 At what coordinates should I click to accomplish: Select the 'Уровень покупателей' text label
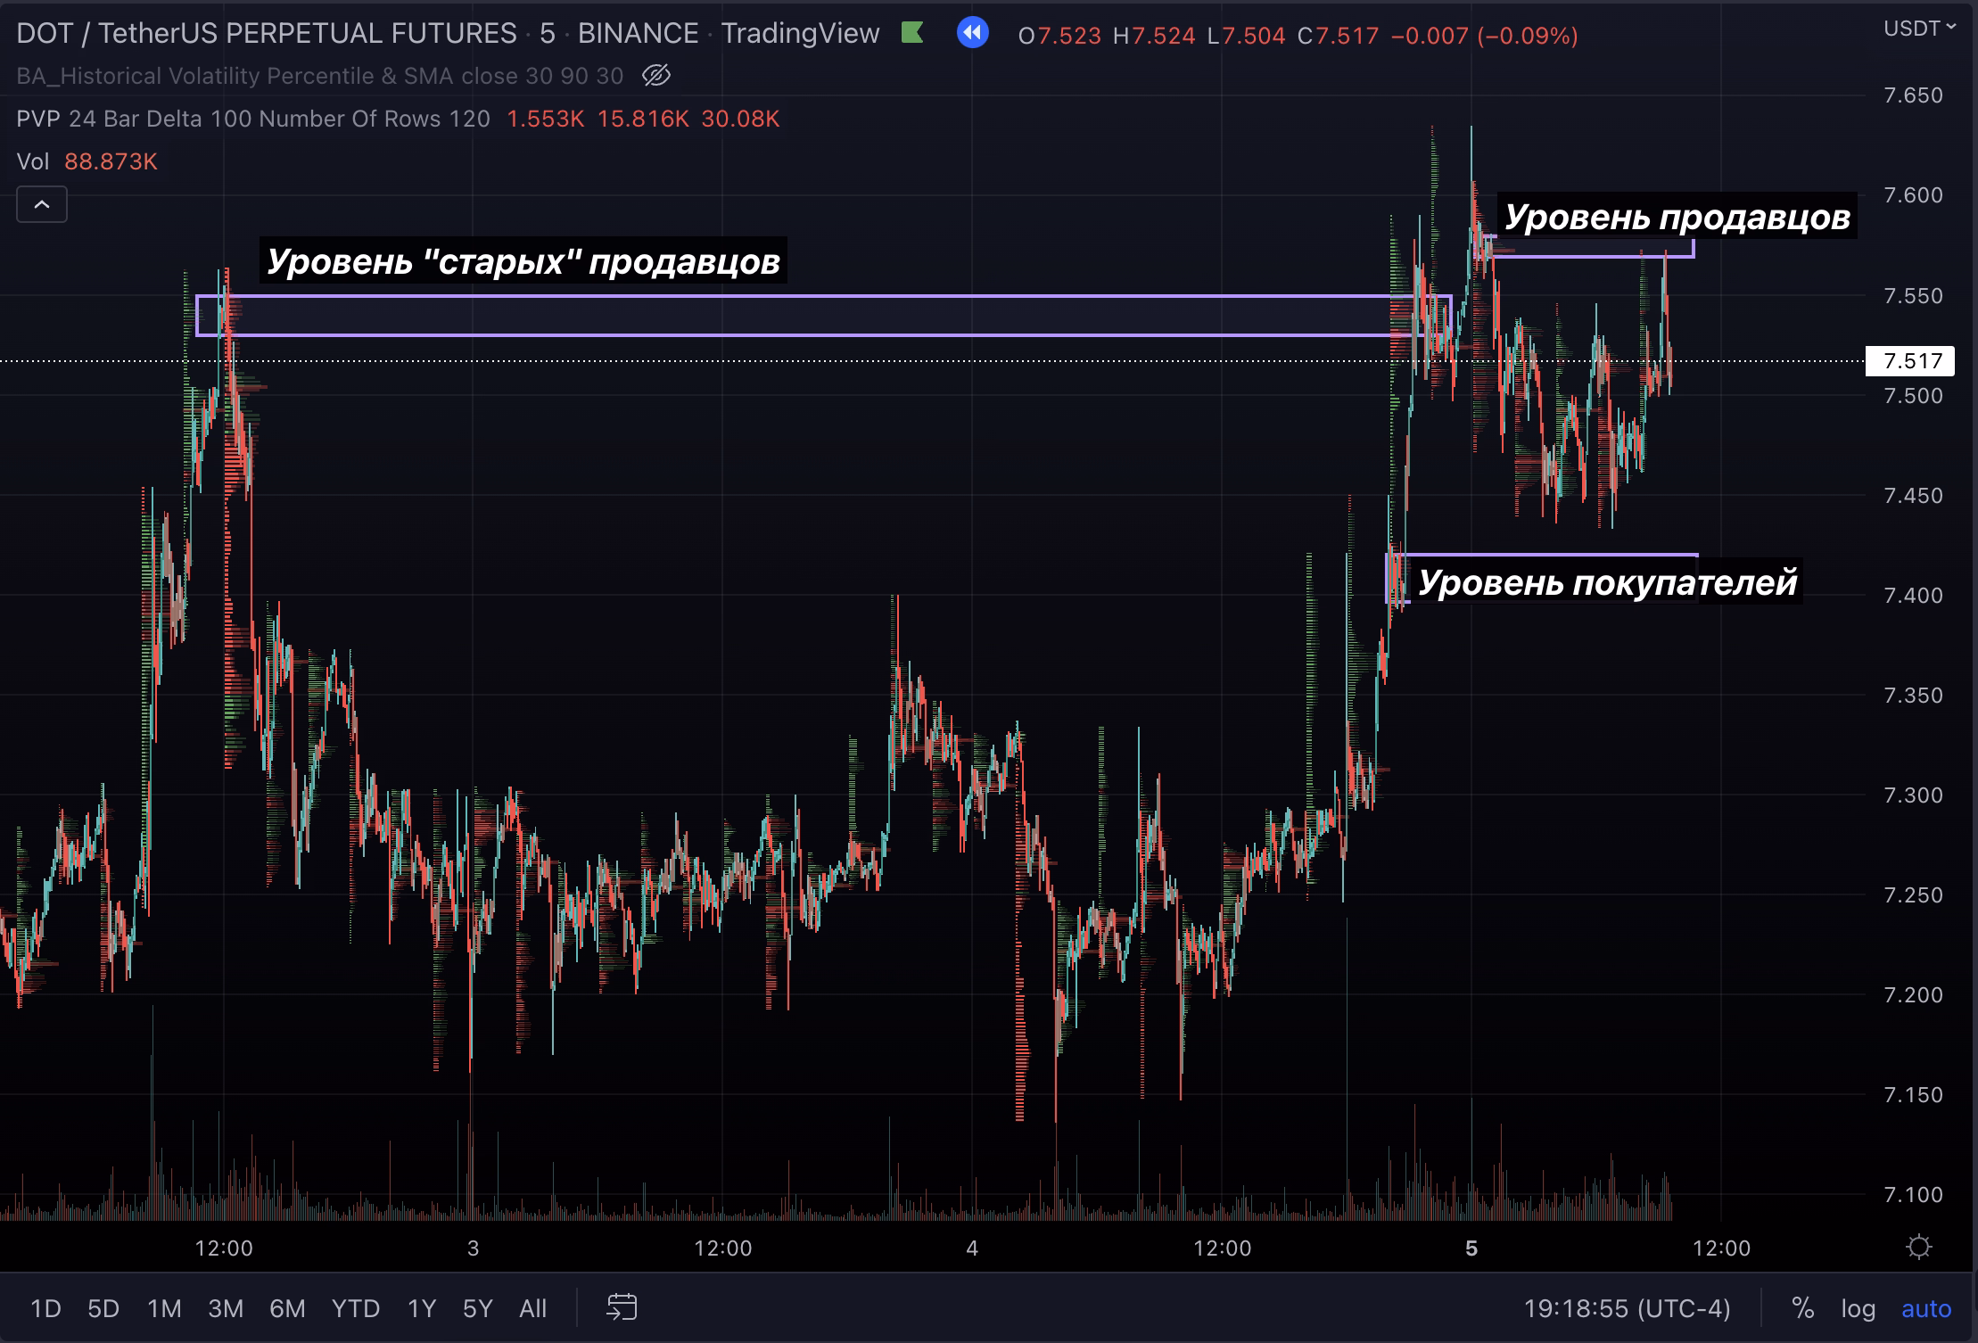(x=1607, y=582)
